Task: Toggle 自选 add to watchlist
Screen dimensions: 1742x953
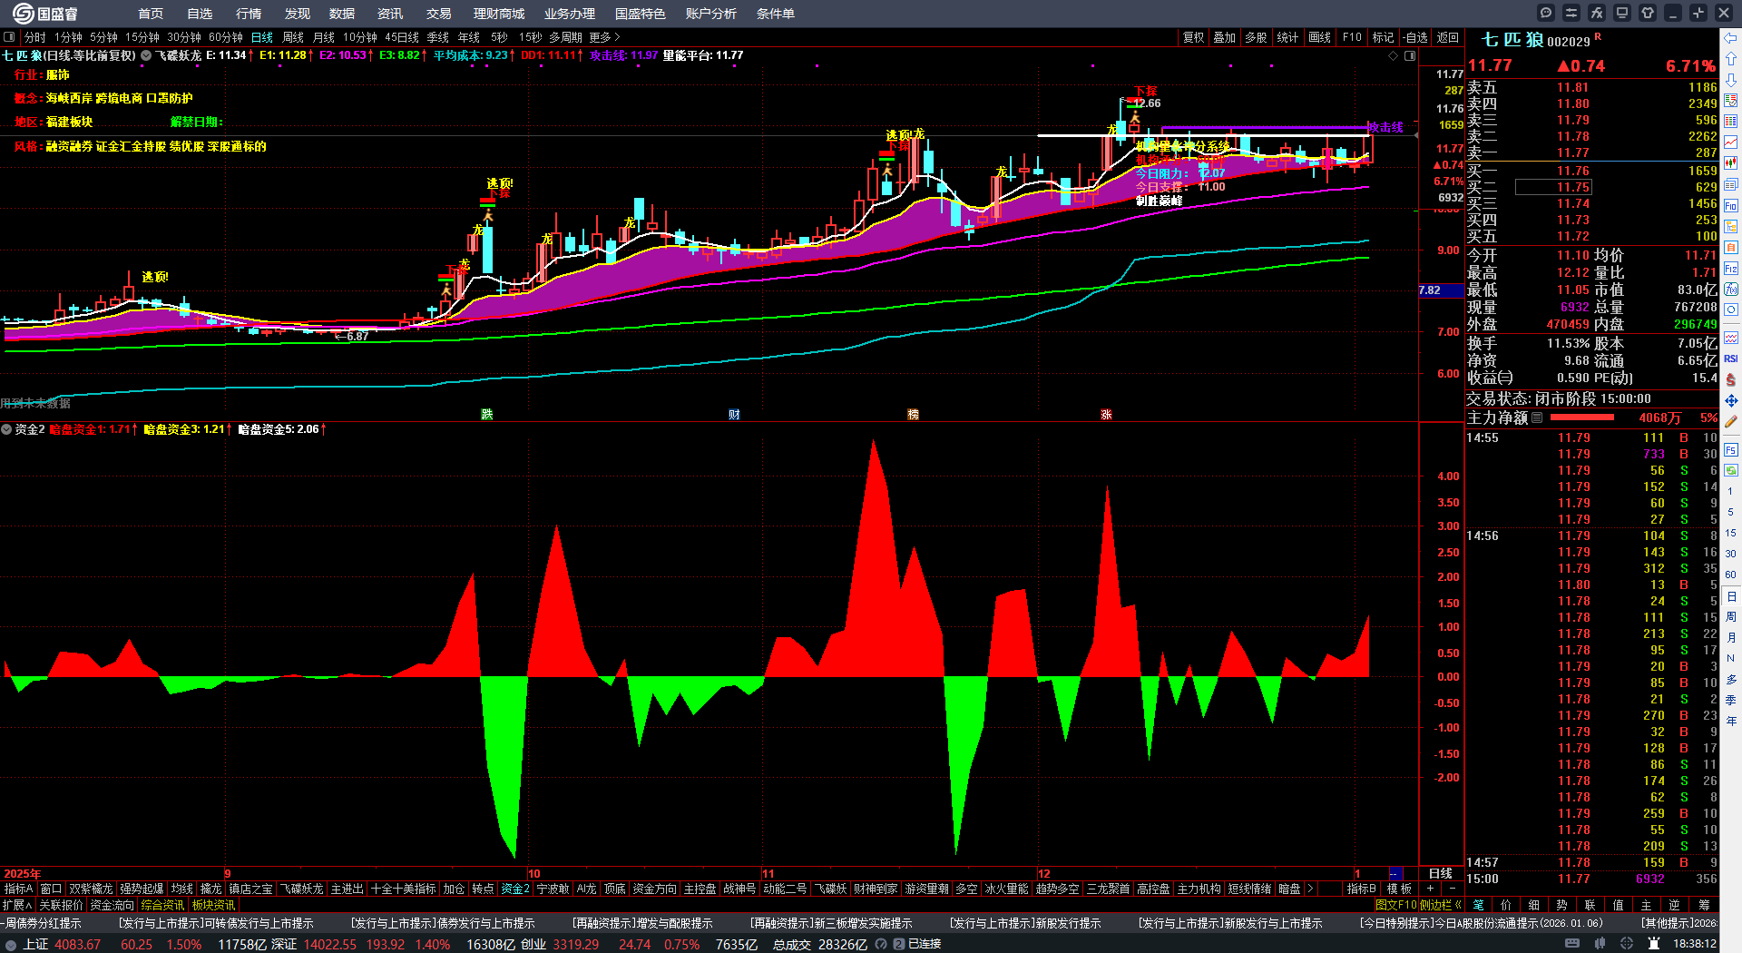Action: [1415, 37]
